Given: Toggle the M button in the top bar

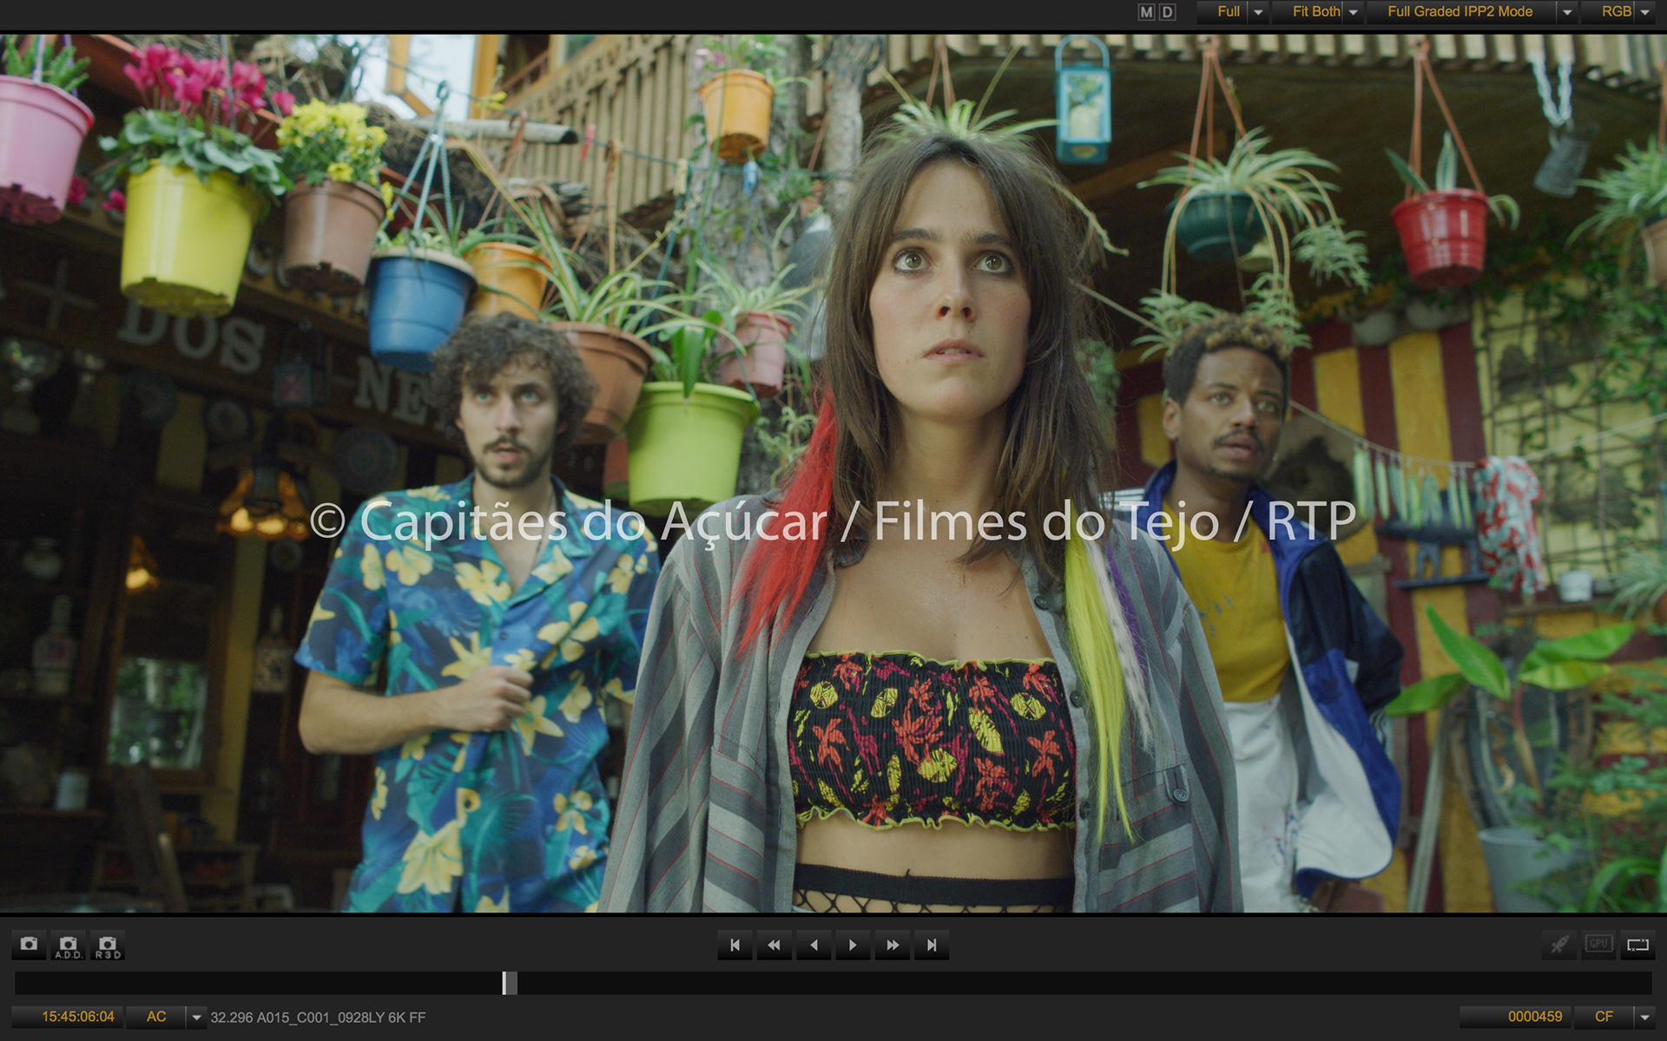Looking at the screenshot, I should 1147,12.
